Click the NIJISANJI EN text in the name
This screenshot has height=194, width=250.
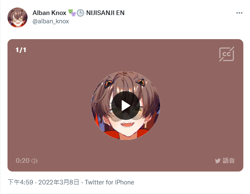(105, 13)
